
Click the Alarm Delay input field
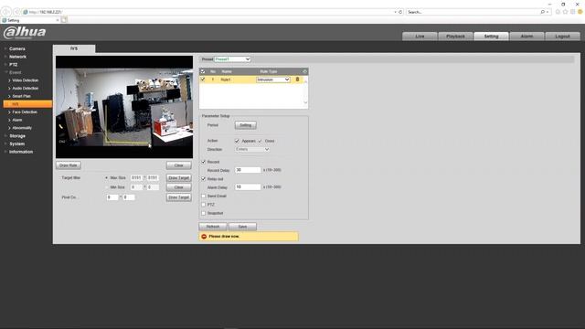pyautogui.click(x=248, y=186)
